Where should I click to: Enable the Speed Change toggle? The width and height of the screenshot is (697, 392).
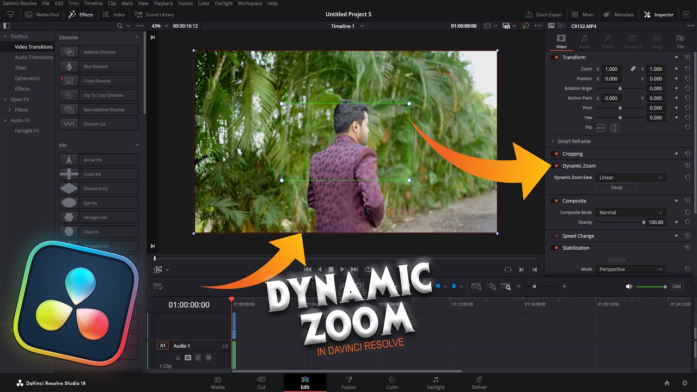coord(556,236)
